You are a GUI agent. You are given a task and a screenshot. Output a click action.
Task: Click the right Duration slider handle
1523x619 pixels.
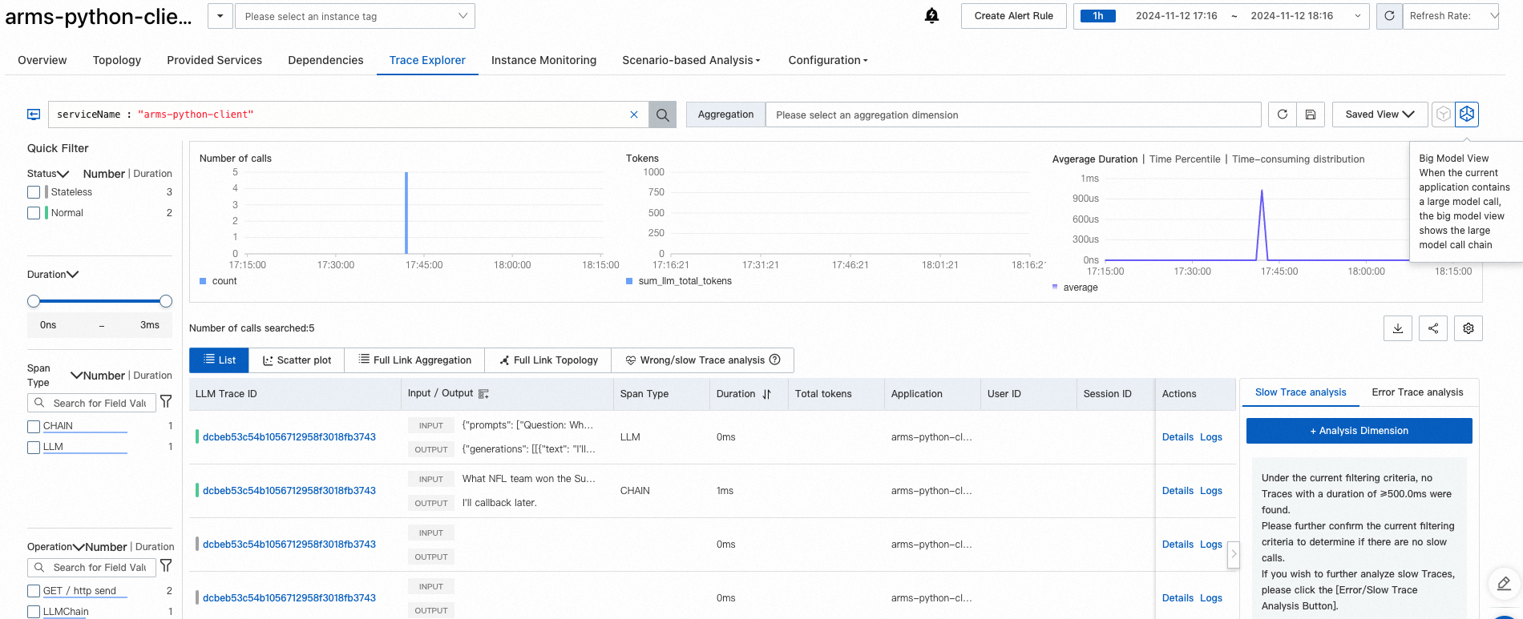coord(166,301)
